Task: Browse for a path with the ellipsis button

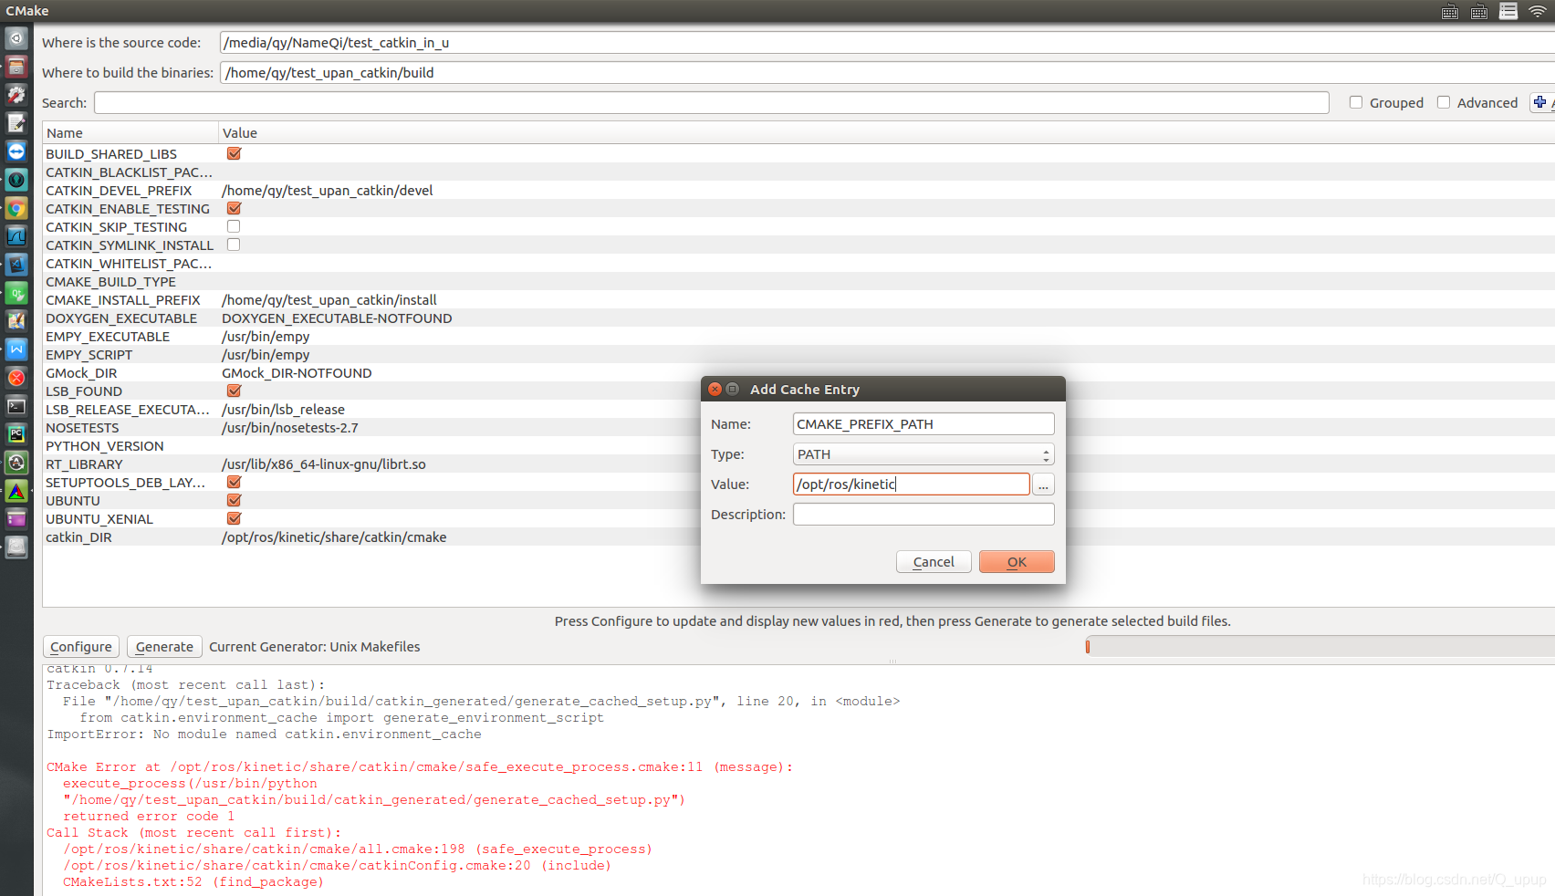Action: 1043,484
